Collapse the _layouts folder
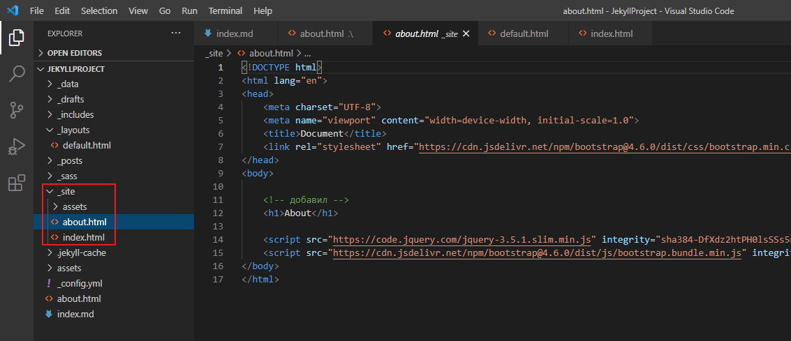Image resolution: width=791 pixels, height=341 pixels. tap(73, 130)
